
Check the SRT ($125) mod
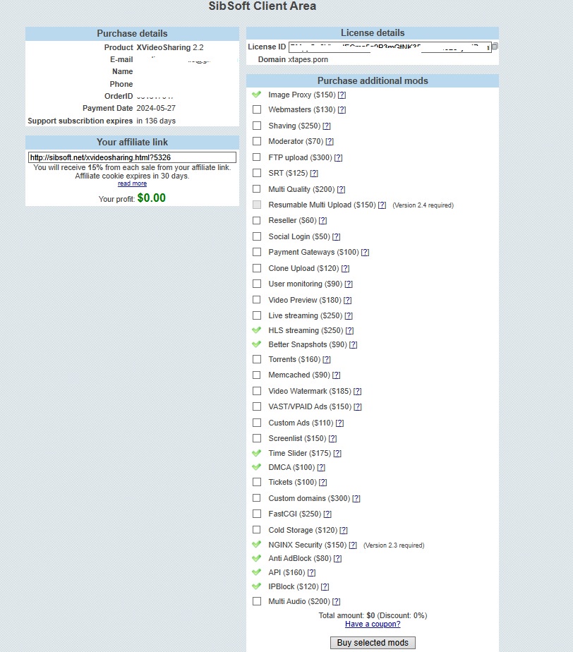(x=257, y=173)
